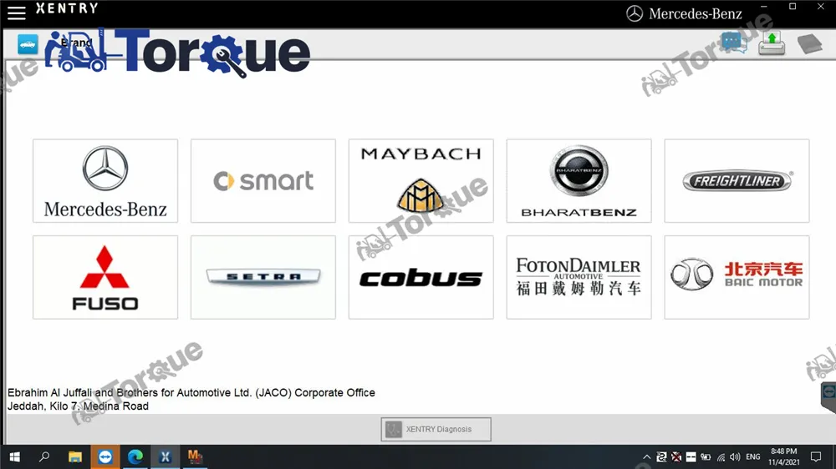836x469 pixels.
Task: Click the XENTRY title text
Action: pyautogui.click(x=67, y=8)
